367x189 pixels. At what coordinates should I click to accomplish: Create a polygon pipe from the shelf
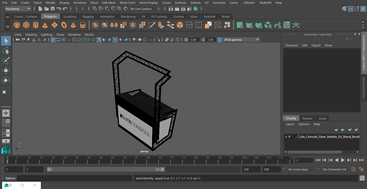[x=83, y=25]
